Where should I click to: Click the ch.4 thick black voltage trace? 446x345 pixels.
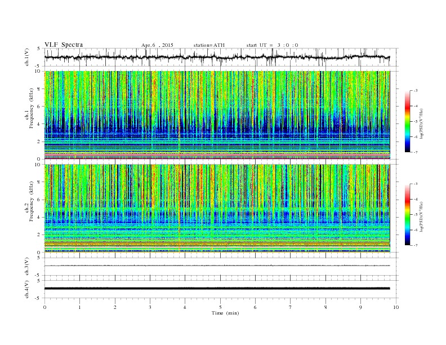(x=217, y=289)
